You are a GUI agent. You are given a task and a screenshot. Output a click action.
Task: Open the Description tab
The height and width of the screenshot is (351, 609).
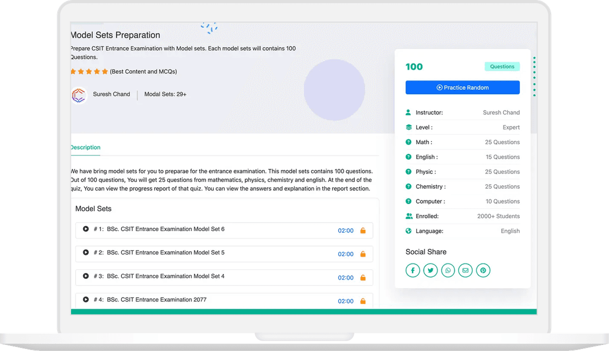[x=85, y=148]
